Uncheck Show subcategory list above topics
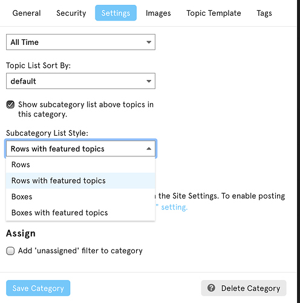Image resolution: width=300 pixels, height=303 pixels. 10,105
